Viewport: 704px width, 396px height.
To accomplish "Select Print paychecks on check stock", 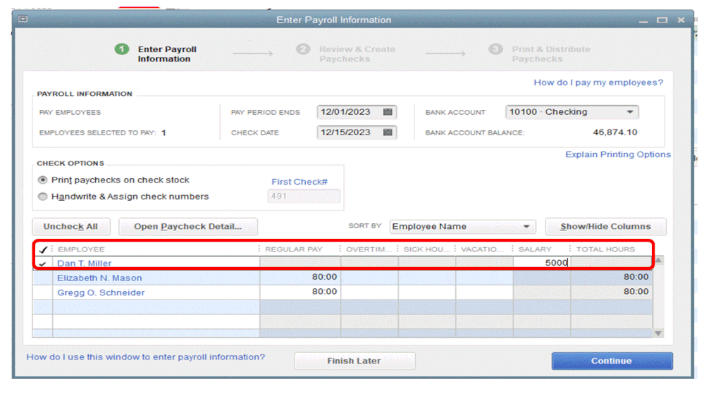I will (x=43, y=180).
